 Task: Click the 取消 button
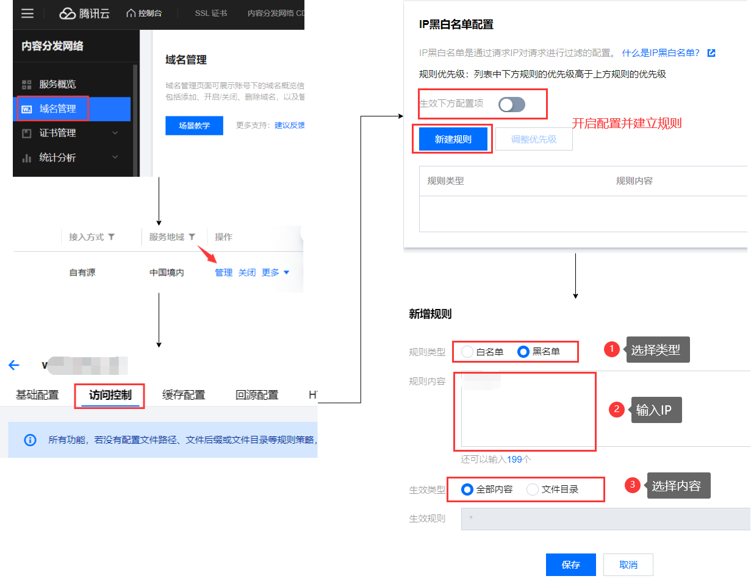click(x=628, y=565)
